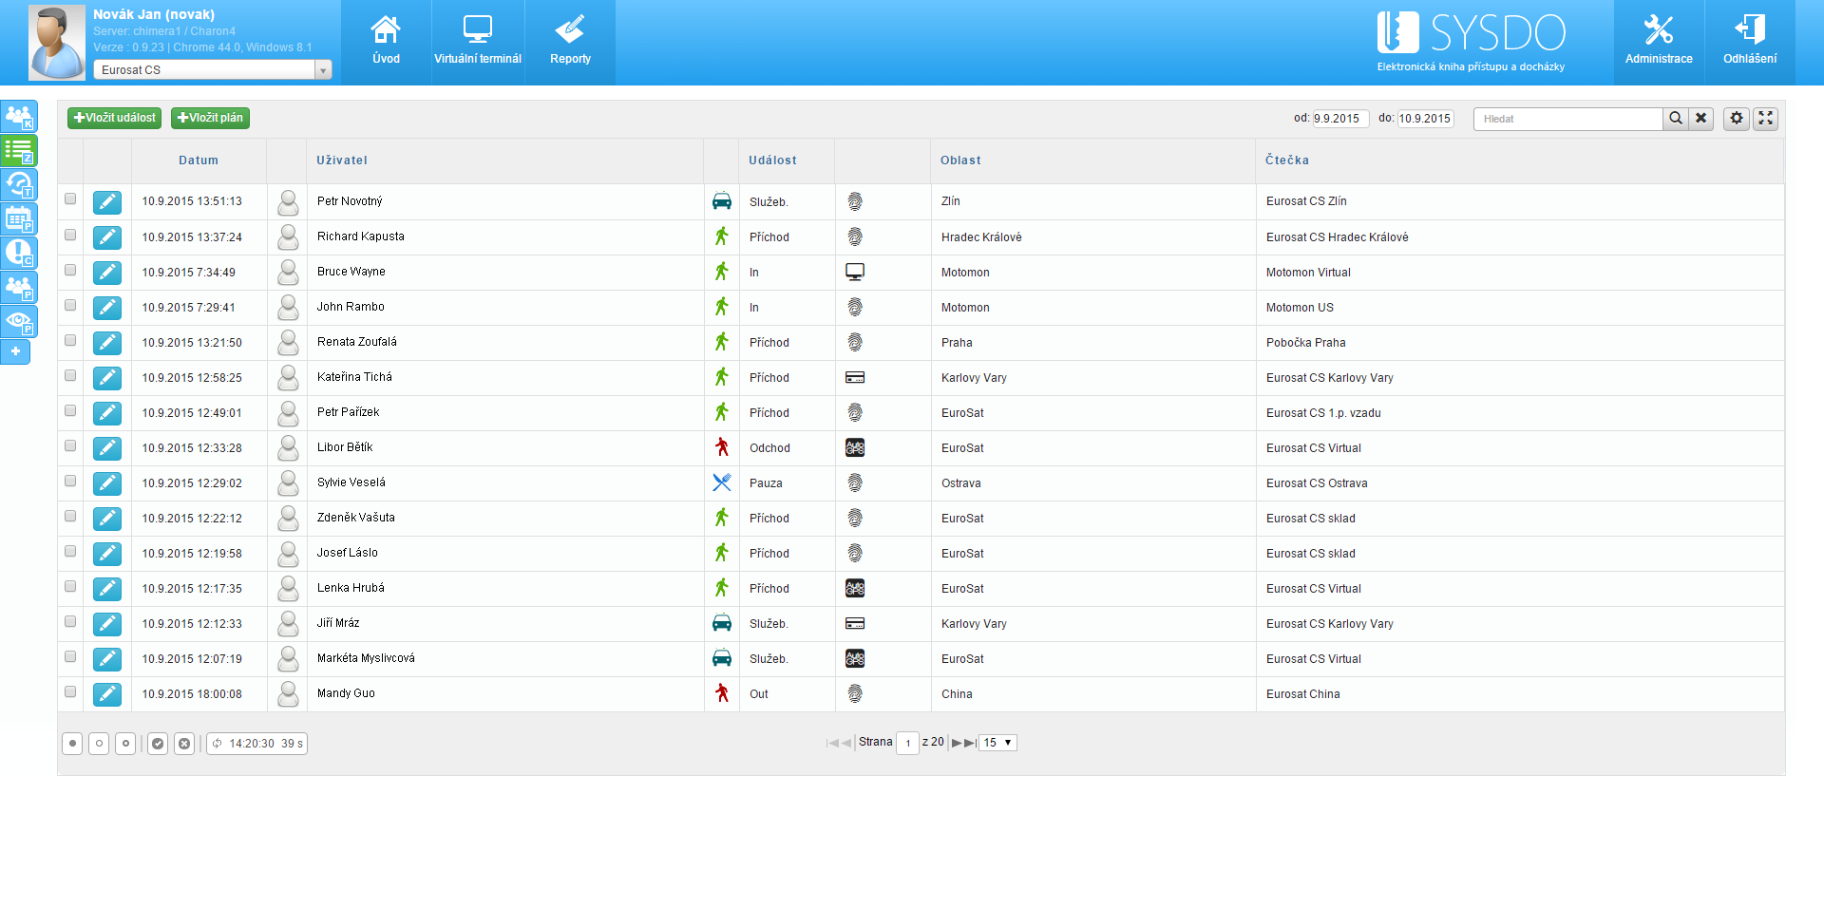Expand the Eurosat CS company dropdown
This screenshot has width=1824, height=908.
(323, 70)
